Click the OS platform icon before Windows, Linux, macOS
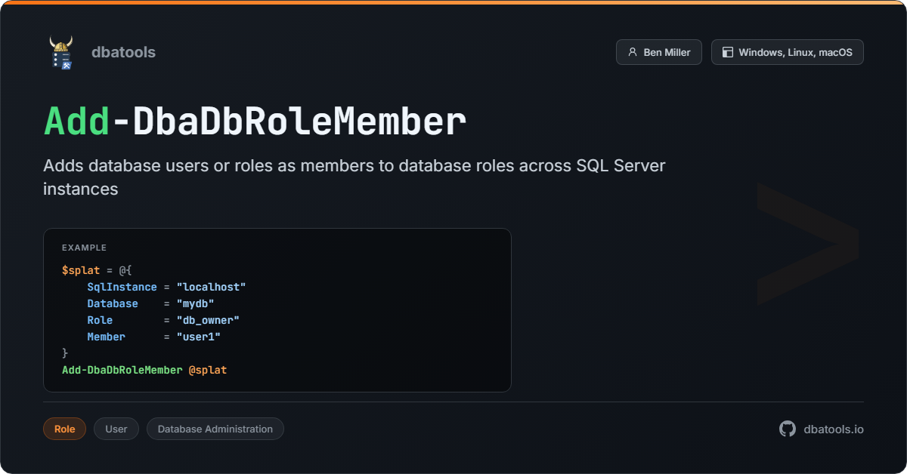 [x=727, y=51]
